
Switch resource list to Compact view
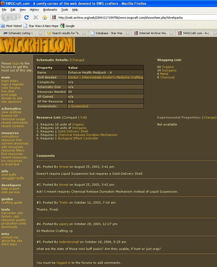coord(70,118)
